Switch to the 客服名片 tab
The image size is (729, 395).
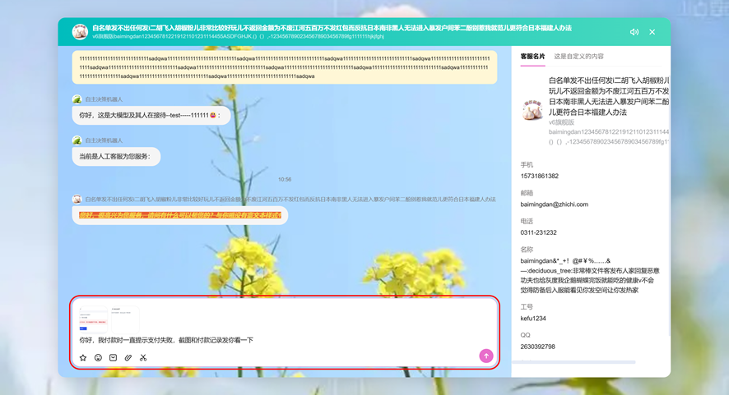coord(532,56)
